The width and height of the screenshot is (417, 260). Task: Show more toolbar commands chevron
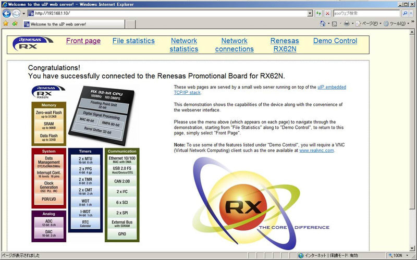click(x=413, y=21)
